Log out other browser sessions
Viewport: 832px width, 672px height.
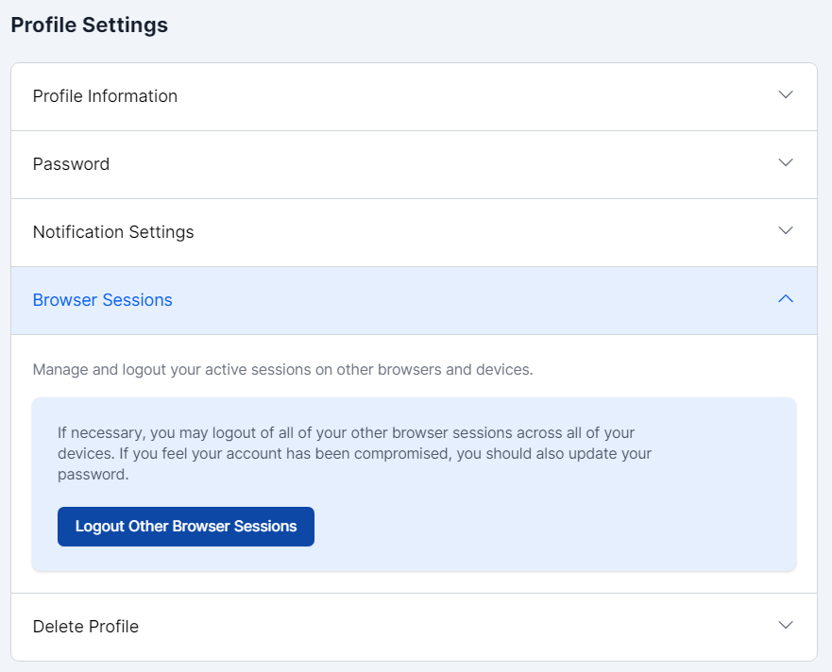[x=186, y=527]
